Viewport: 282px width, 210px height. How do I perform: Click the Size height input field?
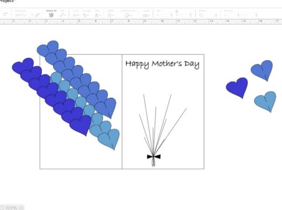pyautogui.click(x=185, y=15)
